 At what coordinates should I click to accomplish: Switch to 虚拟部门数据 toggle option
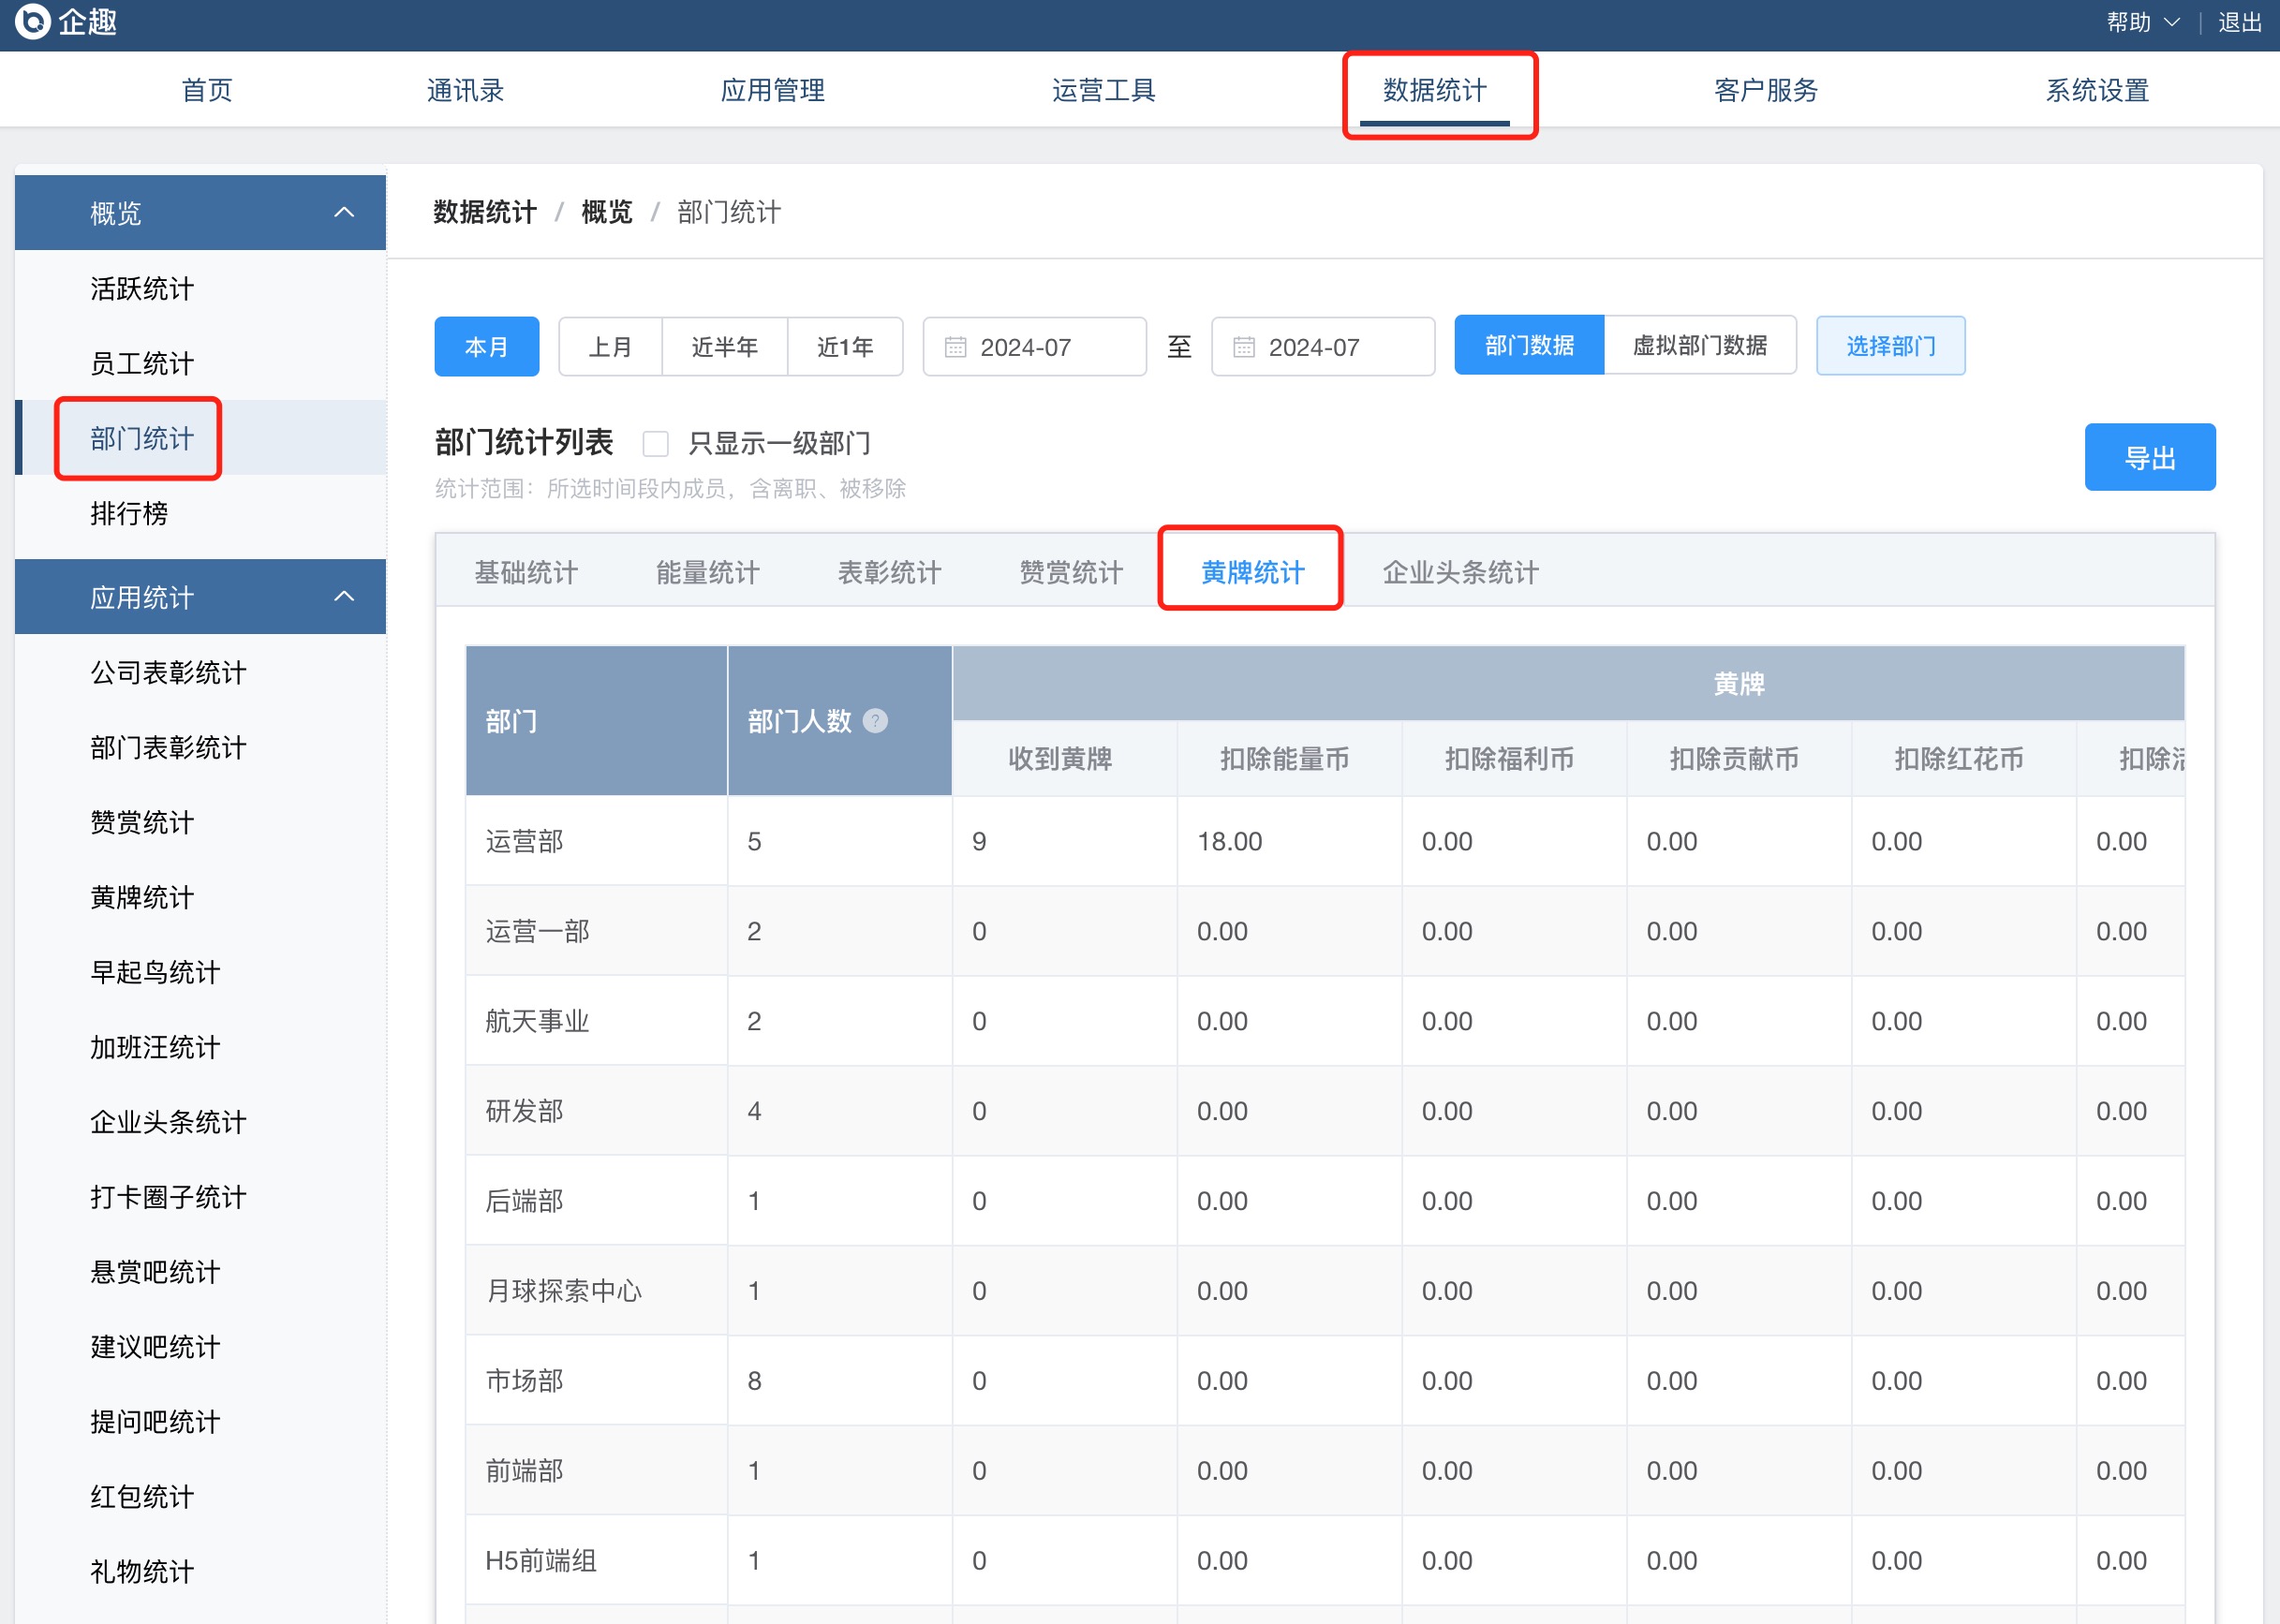[x=1699, y=346]
